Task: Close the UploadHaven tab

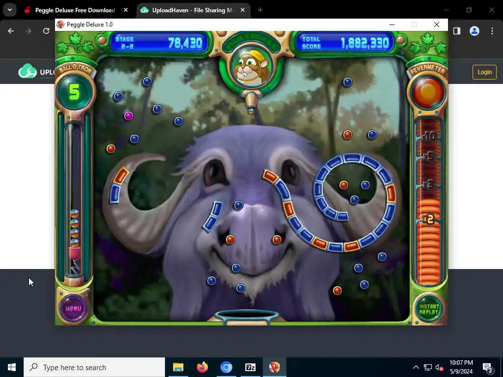Action: 243,10
